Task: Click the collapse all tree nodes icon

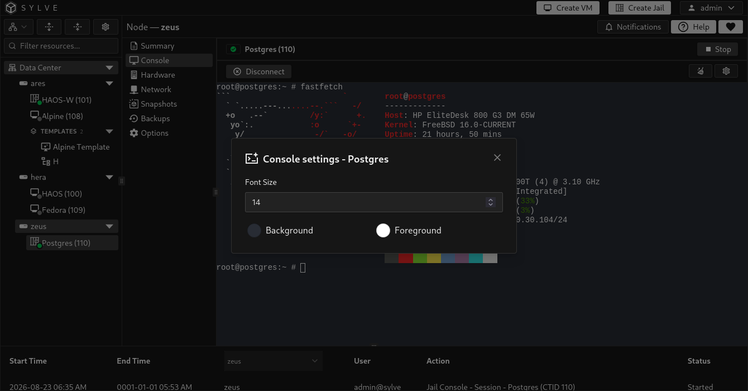Action: (x=77, y=27)
